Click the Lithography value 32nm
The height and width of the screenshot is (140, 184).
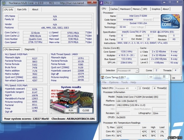pyautogui.click(x=159, y=113)
